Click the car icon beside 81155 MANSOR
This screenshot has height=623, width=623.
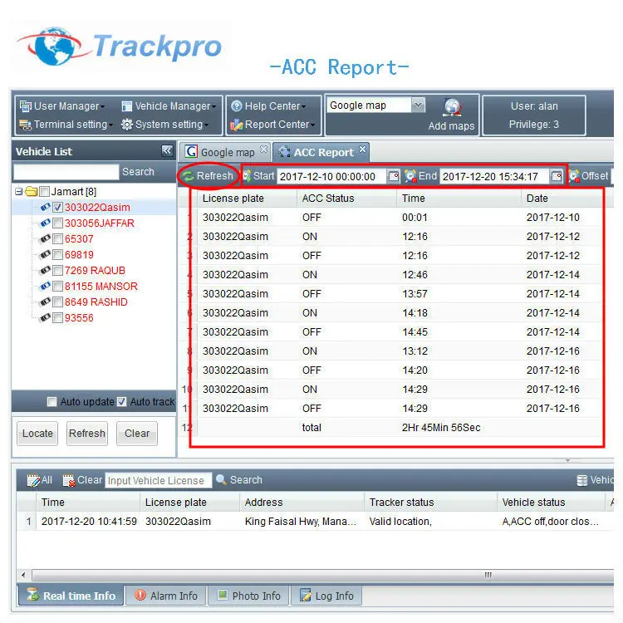pyautogui.click(x=45, y=286)
